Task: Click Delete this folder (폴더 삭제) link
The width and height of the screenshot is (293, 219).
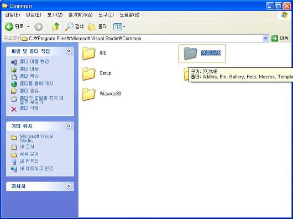Action: tap(29, 108)
